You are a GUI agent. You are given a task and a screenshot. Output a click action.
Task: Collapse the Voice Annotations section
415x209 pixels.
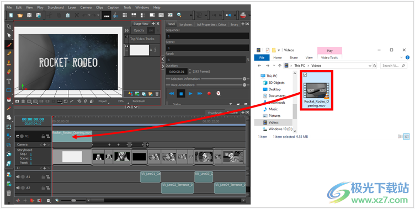pyautogui.click(x=244, y=85)
